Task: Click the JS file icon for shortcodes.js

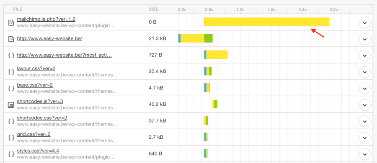Action: tap(11, 105)
